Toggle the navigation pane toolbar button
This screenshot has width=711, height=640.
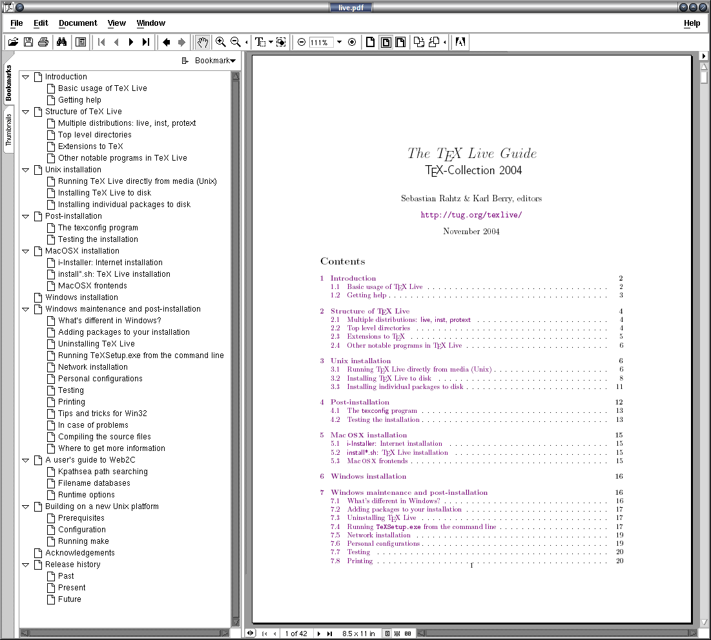(x=81, y=43)
